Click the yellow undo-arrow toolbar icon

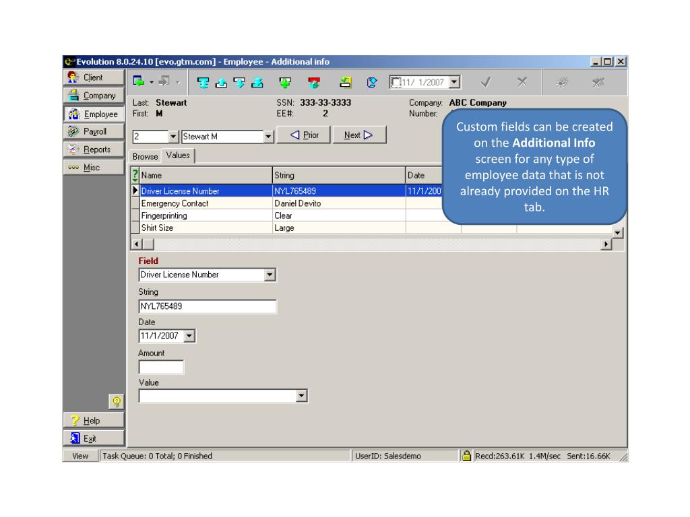click(346, 82)
